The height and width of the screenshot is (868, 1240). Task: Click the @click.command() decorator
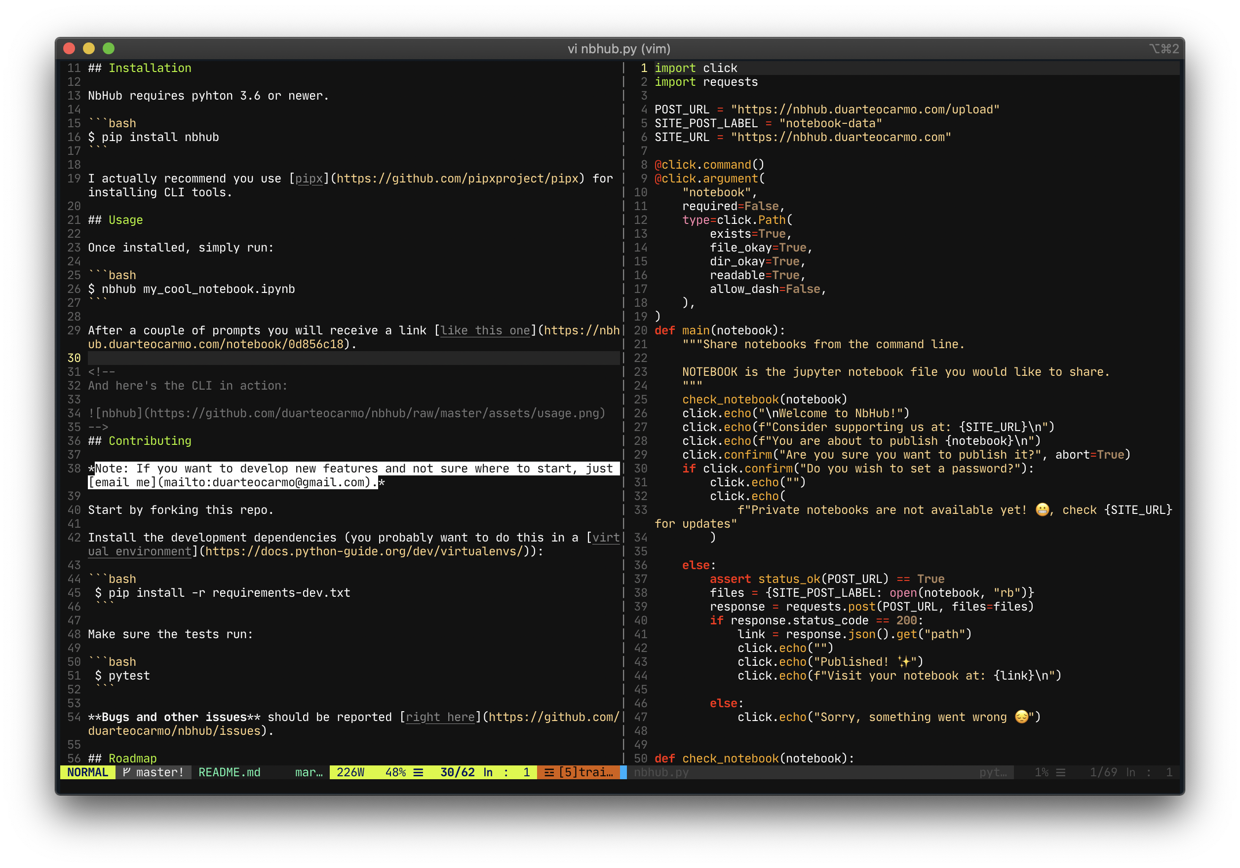[710, 165]
